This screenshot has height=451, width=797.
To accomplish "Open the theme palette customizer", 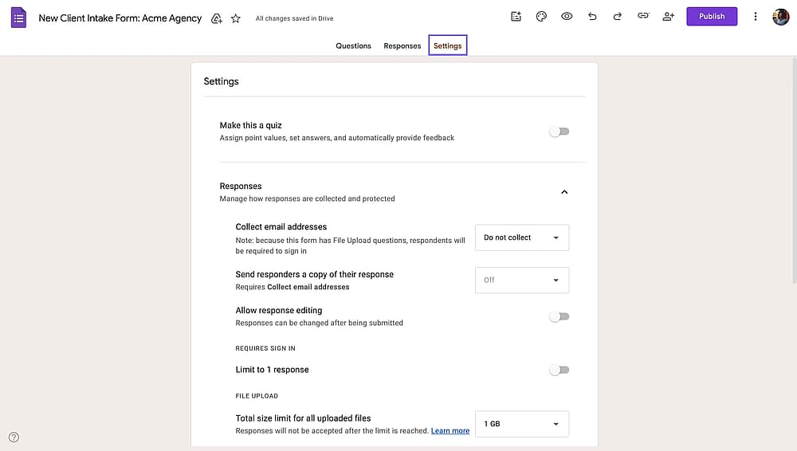I will (541, 16).
